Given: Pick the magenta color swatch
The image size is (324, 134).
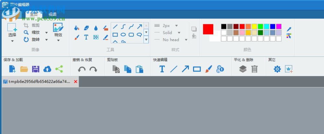Looking at the screenshot, I should 279,27.
